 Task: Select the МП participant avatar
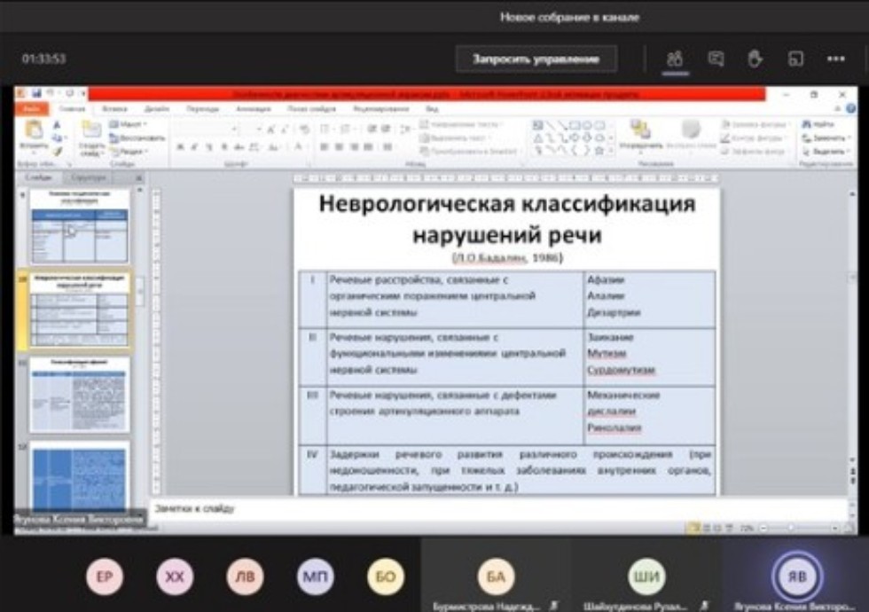[315, 577]
